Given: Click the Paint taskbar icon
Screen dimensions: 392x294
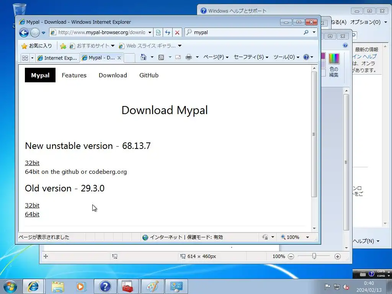Looking at the screenshot, I should (153, 286).
